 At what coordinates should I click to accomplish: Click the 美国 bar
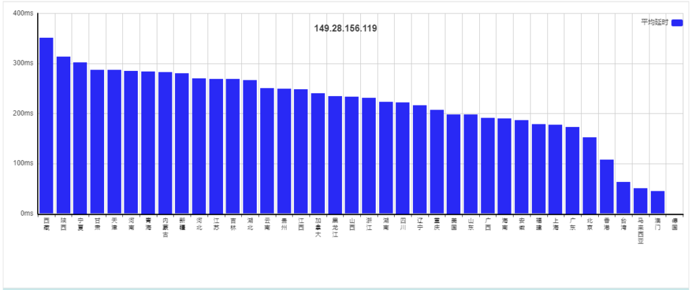[x=453, y=164]
